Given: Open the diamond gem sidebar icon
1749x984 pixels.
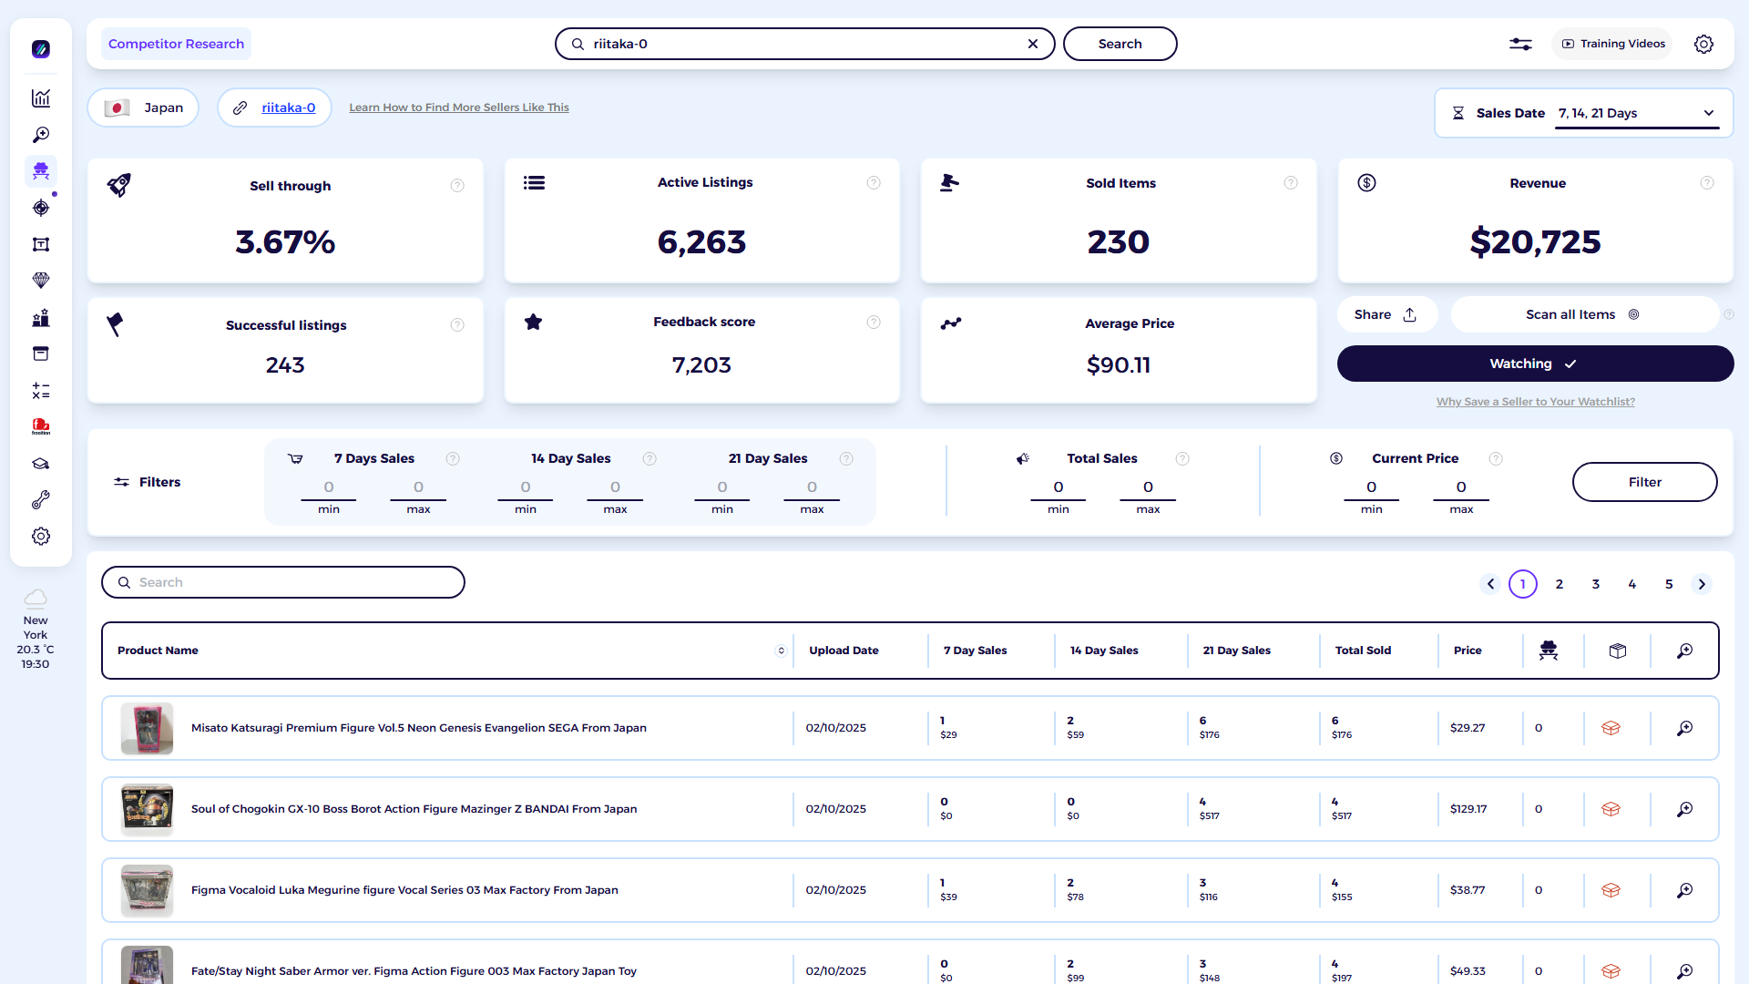Looking at the screenshot, I should [41, 281].
